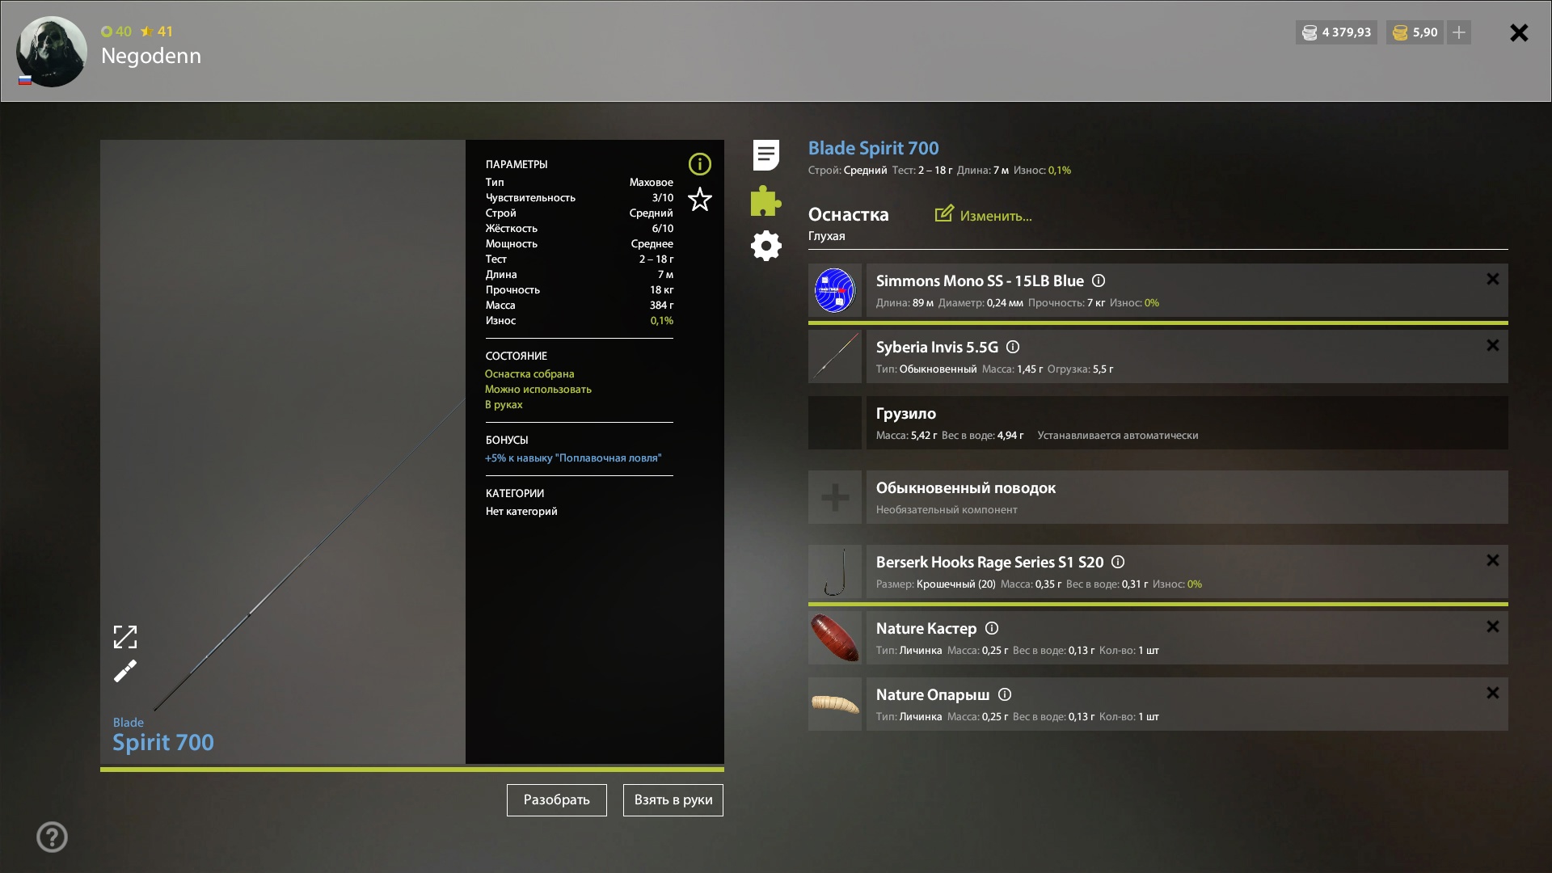The height and width of the screenshot is (873, 1552).
Task: Open info for Nature Кастер bait
Action: click(x=992, y=628)
